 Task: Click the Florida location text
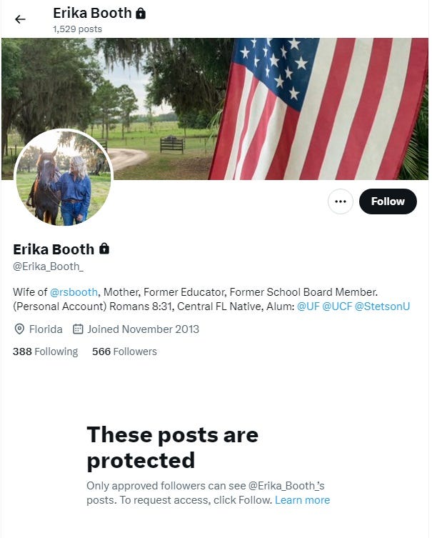(x=46, y=329)
